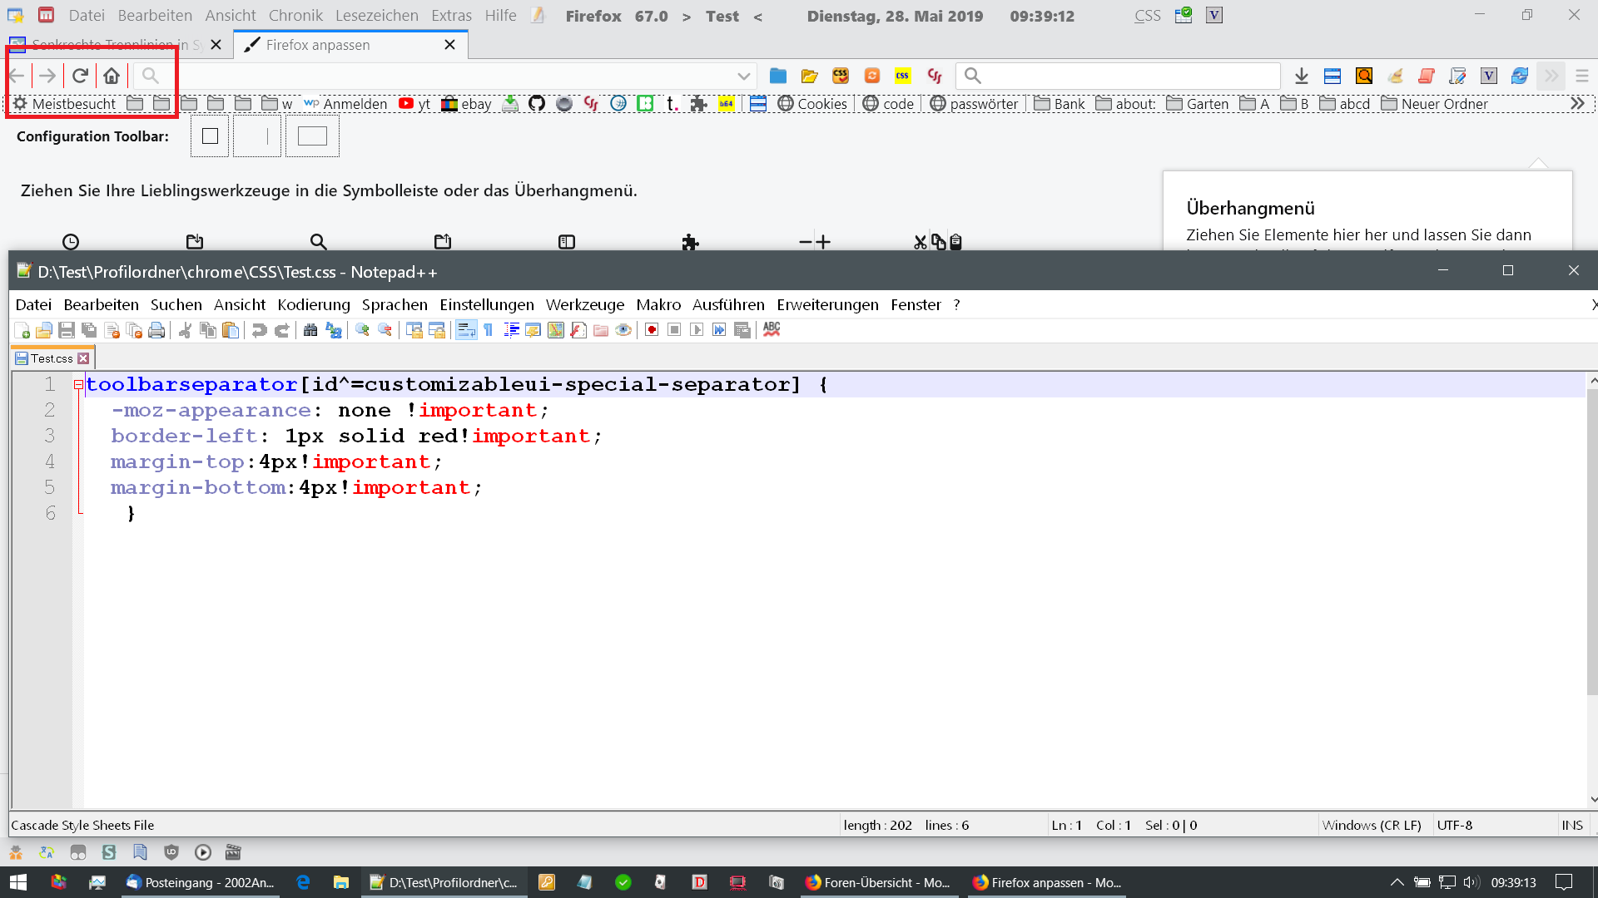Click the Save file icon in Notepad++

67,330
